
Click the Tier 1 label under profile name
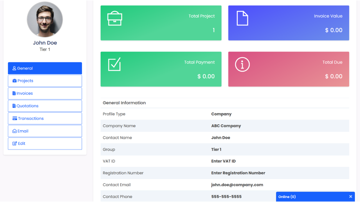click(x=45, y=49)
